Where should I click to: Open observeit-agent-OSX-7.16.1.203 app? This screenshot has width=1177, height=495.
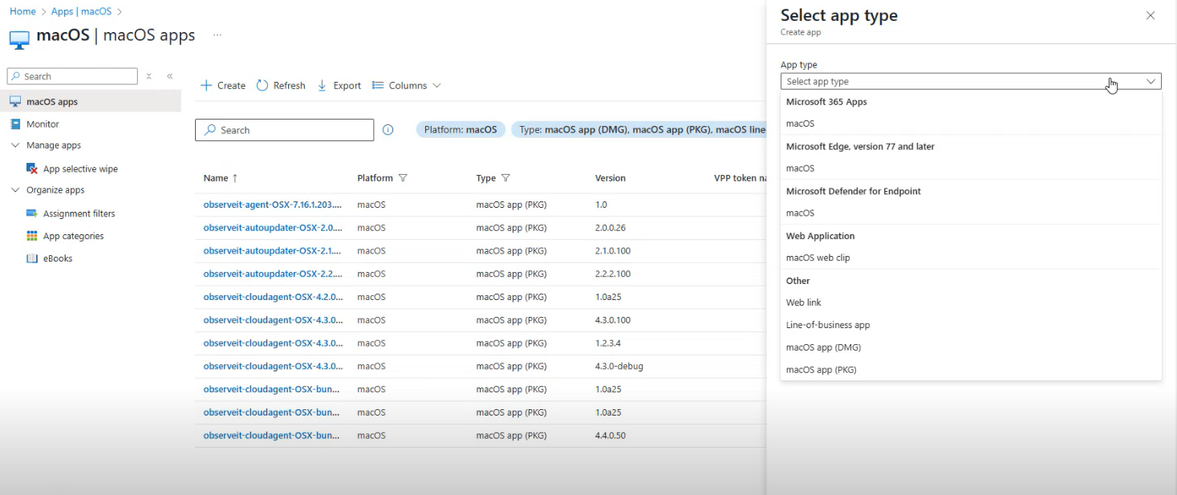[x=273, y=205]
